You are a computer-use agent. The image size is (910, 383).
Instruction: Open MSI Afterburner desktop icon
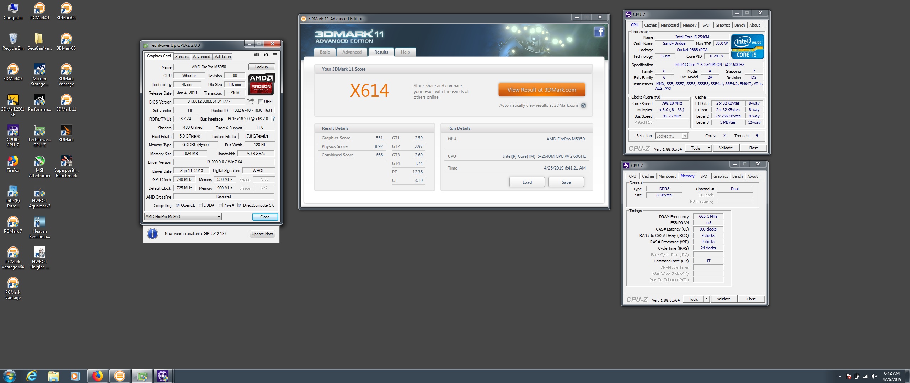(x=39, y=166)
